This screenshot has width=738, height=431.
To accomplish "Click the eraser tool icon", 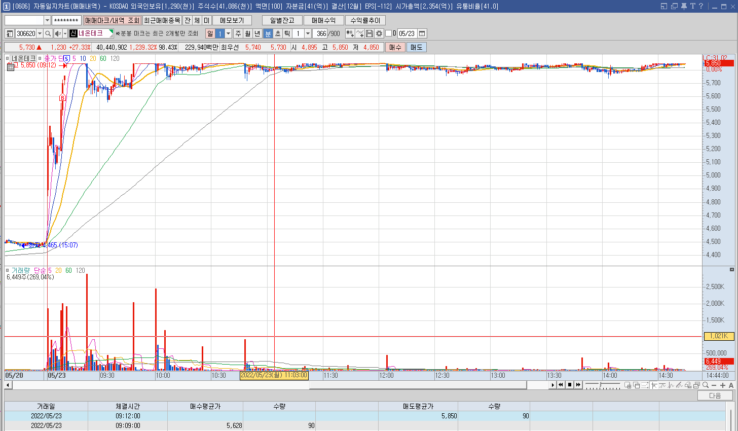I will [688, 385].
